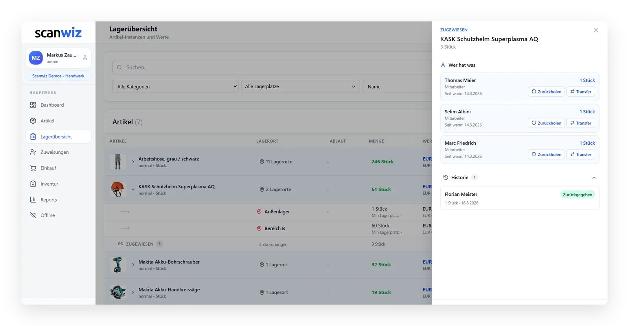Focus the Suchen search field

click(x=272, y=67)
